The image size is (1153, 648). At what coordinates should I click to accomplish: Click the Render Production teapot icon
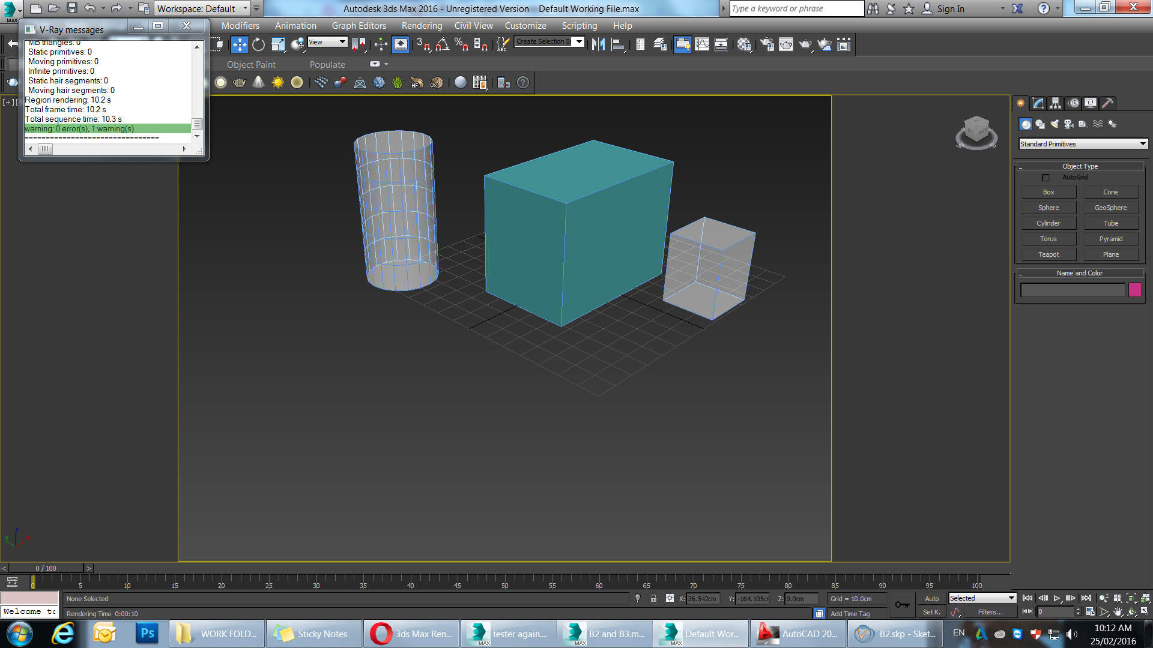point(805,44)
